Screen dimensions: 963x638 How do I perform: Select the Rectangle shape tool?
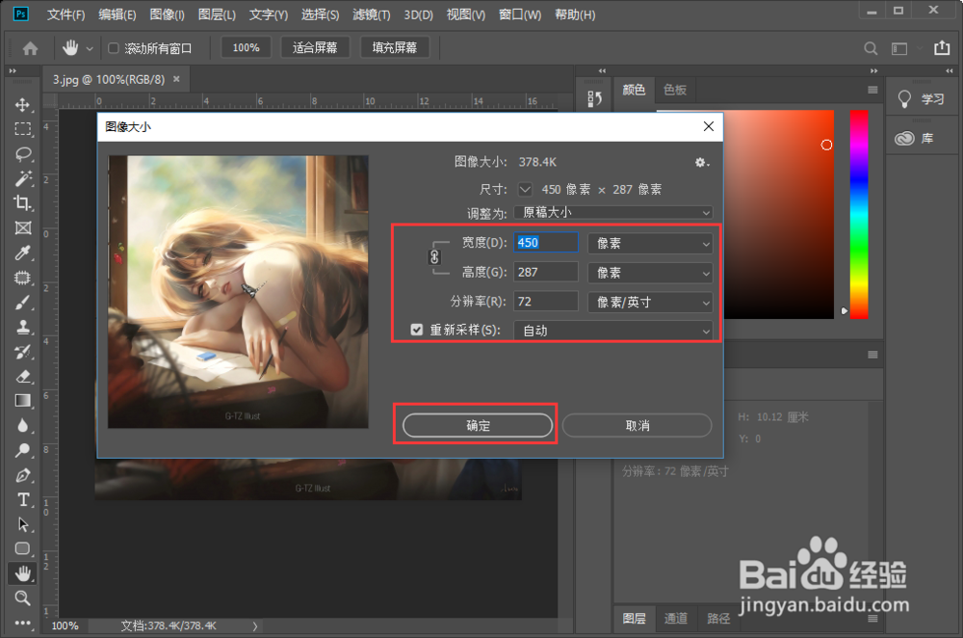coord(23,548)
